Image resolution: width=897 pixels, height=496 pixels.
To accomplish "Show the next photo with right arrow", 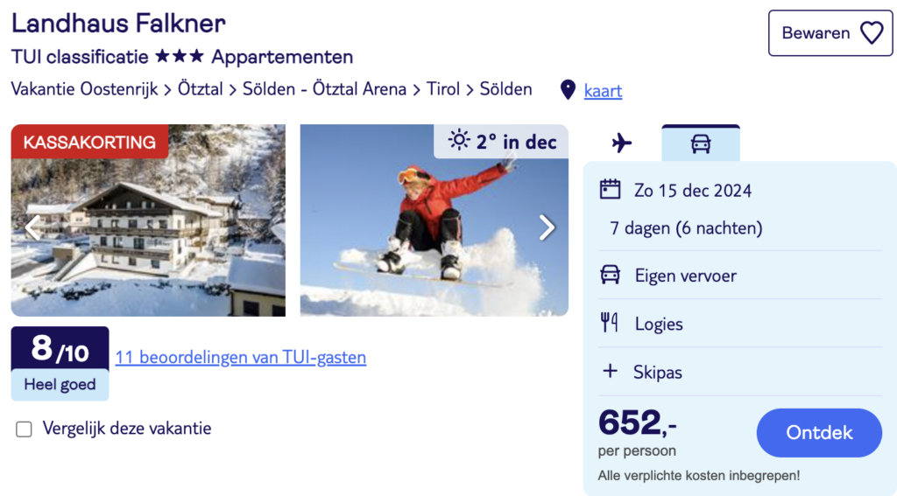I will (x=547, y=227).
